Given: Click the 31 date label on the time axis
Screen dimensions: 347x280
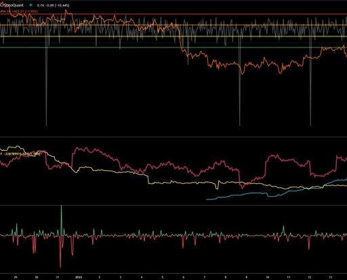Looking at the screenshot, I should pos(58,277).
